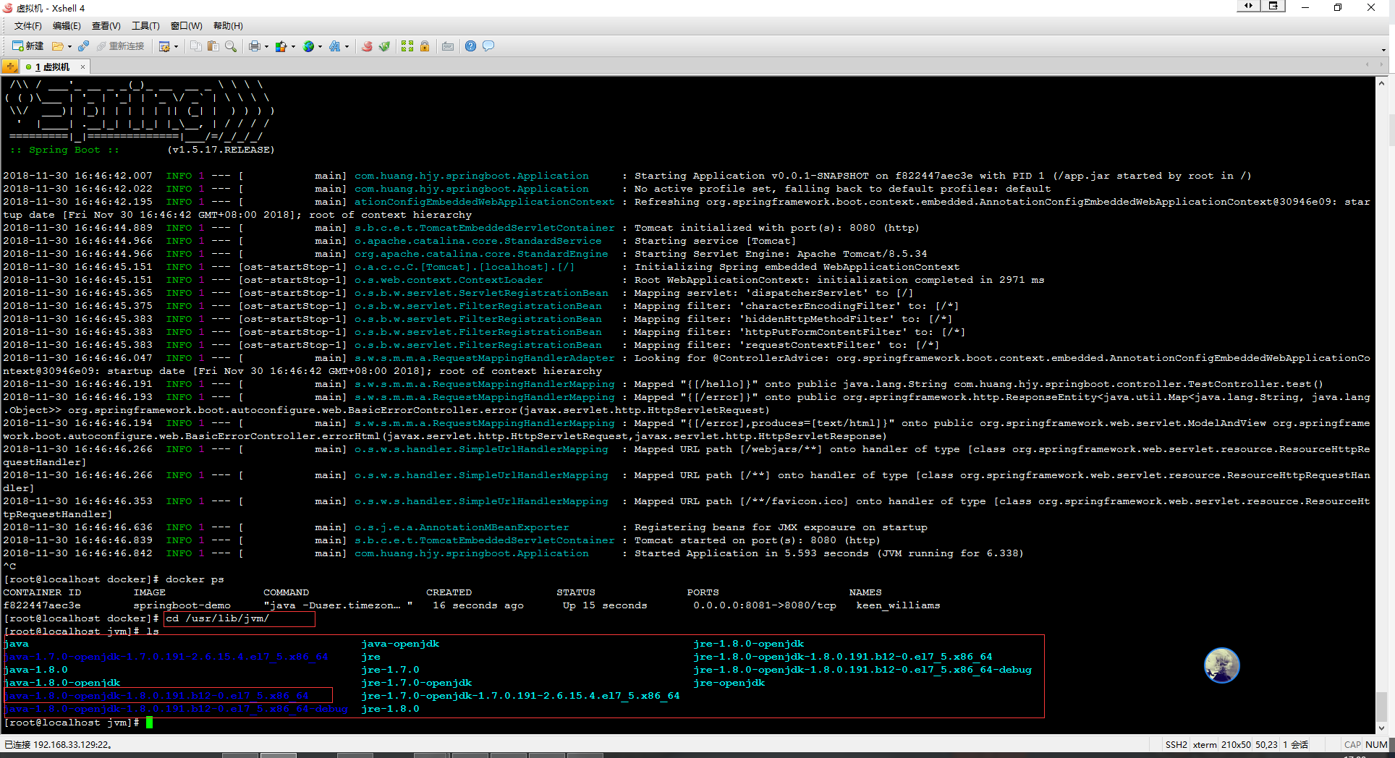Click the springboot-demo image name

182,605
